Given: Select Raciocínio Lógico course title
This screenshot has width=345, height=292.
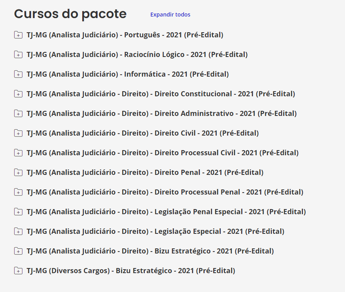Looking at the screenshot, I should point(137,55).
